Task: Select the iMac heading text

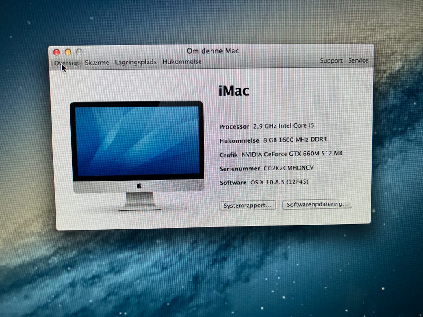Action: [x=234, y=91]
